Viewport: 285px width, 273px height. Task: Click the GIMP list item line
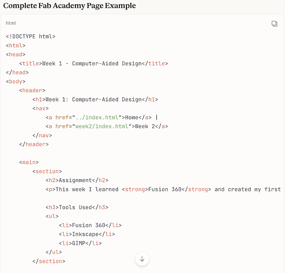[x=80, y=243]
